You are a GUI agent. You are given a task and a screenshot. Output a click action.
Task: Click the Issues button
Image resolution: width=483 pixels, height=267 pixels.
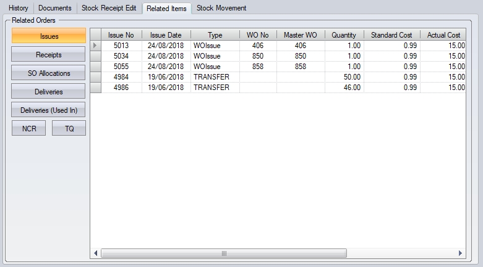click(49, 36)
